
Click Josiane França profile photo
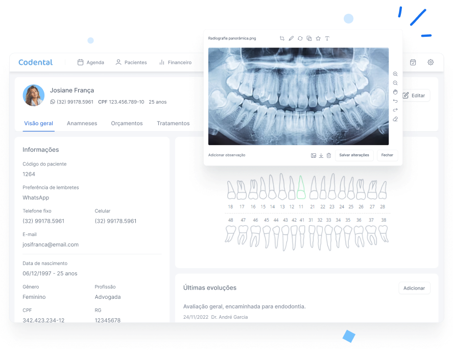pos(34,96)
